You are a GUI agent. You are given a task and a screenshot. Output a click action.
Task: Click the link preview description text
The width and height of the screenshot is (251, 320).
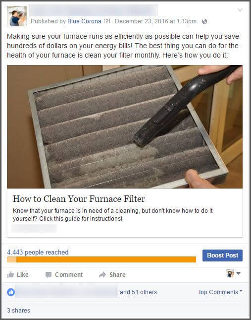click(112, 215)
